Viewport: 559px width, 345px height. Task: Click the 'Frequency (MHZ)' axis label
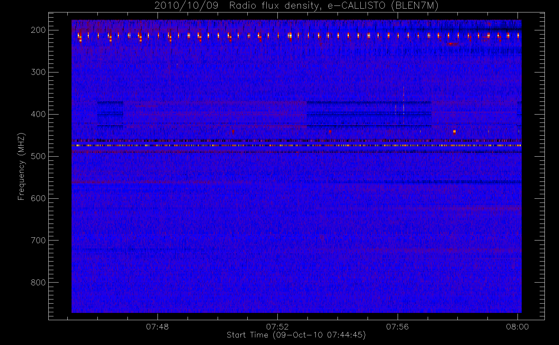(x=21, y=166)
